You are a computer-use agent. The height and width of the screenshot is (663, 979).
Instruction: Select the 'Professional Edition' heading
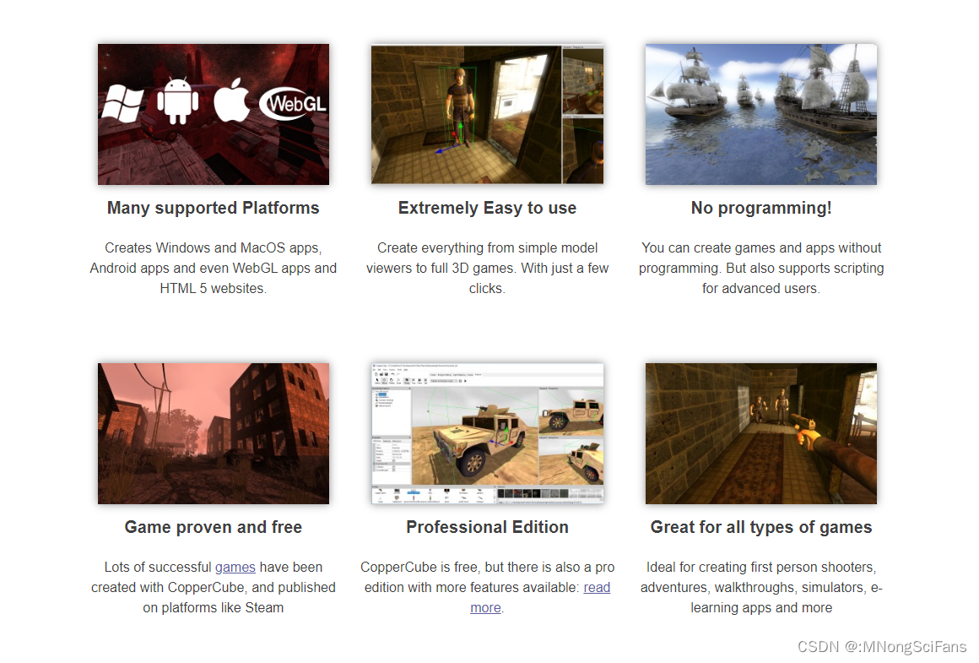(487, 527)
